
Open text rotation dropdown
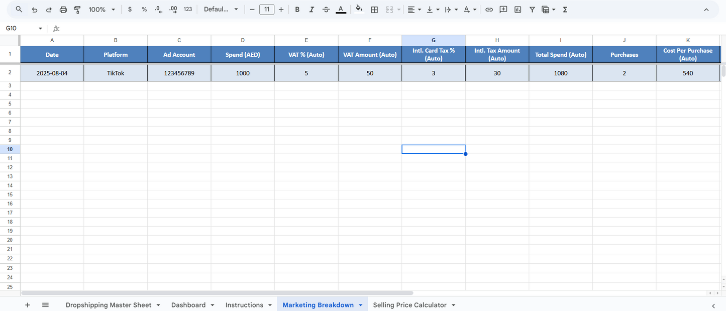[x=470, y=10]
